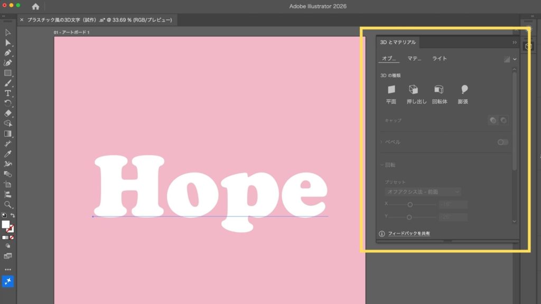Set 3D type to 平面 (Plane)
541x304 pixels.
click(391, 90)
